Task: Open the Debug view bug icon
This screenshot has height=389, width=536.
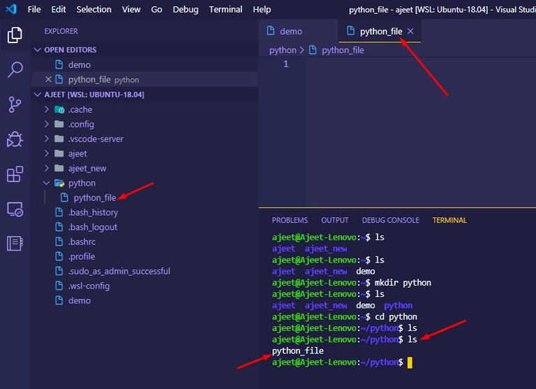Action: [15, 139]
